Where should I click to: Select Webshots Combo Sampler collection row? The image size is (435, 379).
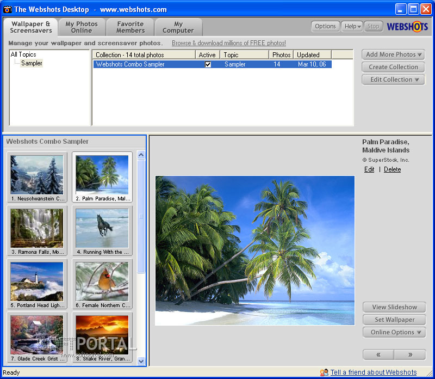(x=212, y=64)
